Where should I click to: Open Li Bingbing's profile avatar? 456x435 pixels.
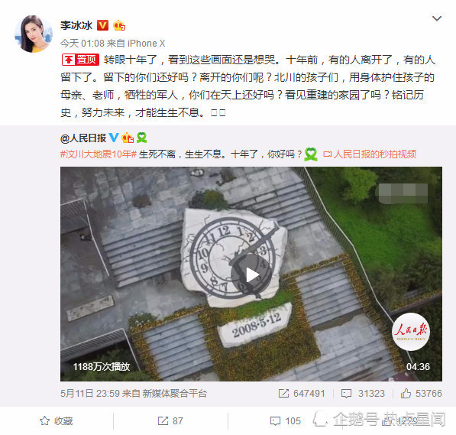[x=34, y=34]
